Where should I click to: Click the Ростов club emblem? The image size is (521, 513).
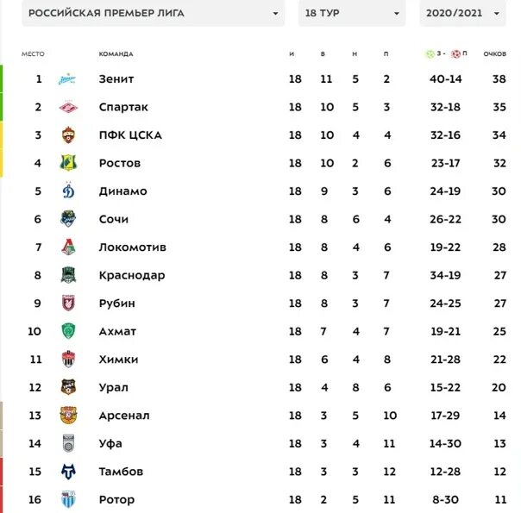tap(68, 163)
